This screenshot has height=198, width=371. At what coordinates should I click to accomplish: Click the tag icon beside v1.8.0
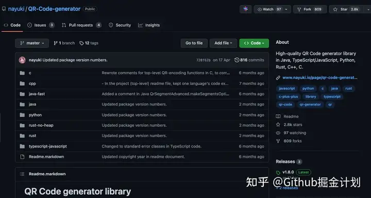(278, 172)
